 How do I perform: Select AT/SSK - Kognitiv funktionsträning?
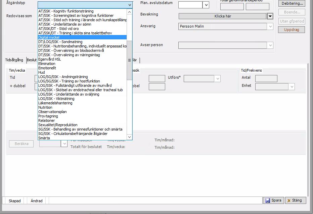click(x=82, y=11)
